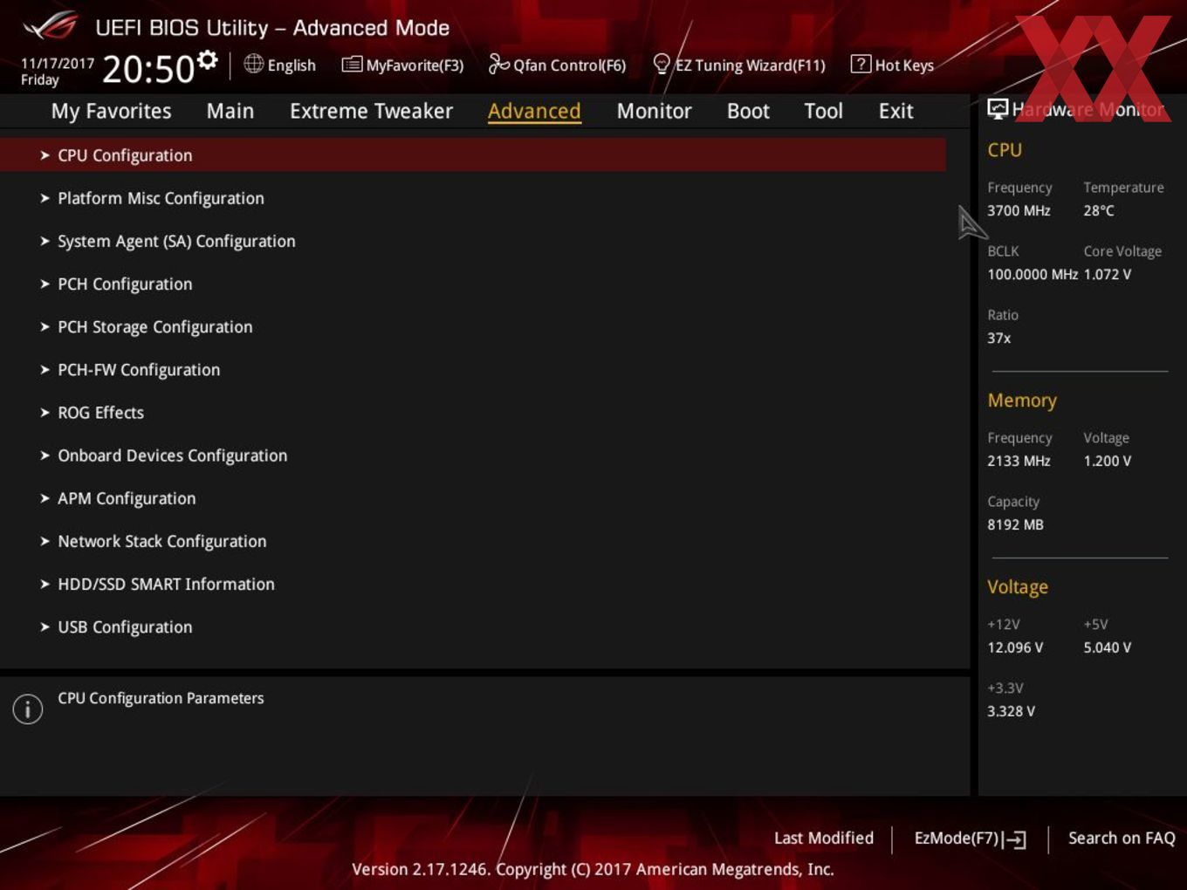Switch to the Main tab
The image size is (1187, 890).
[230, 111]
